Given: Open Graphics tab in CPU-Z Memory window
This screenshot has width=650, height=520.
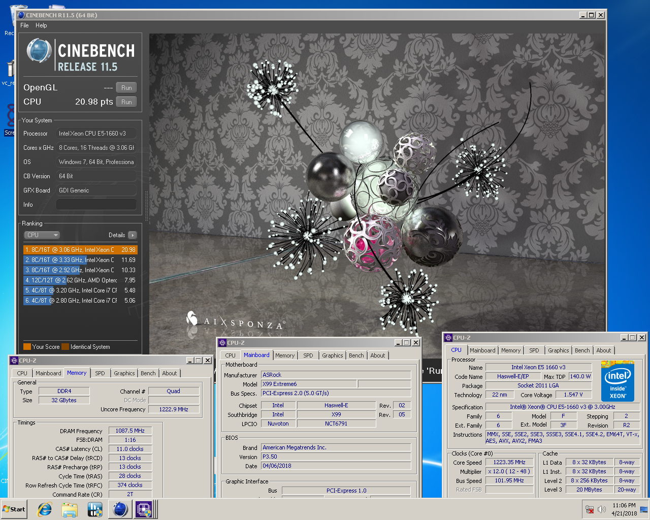Looking at the screenshot, I should [x=124, y=373].
